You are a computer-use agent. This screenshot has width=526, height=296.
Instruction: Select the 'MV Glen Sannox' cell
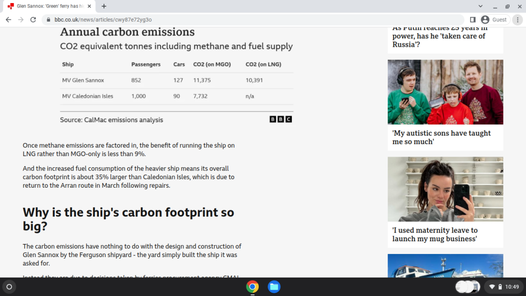83,80
